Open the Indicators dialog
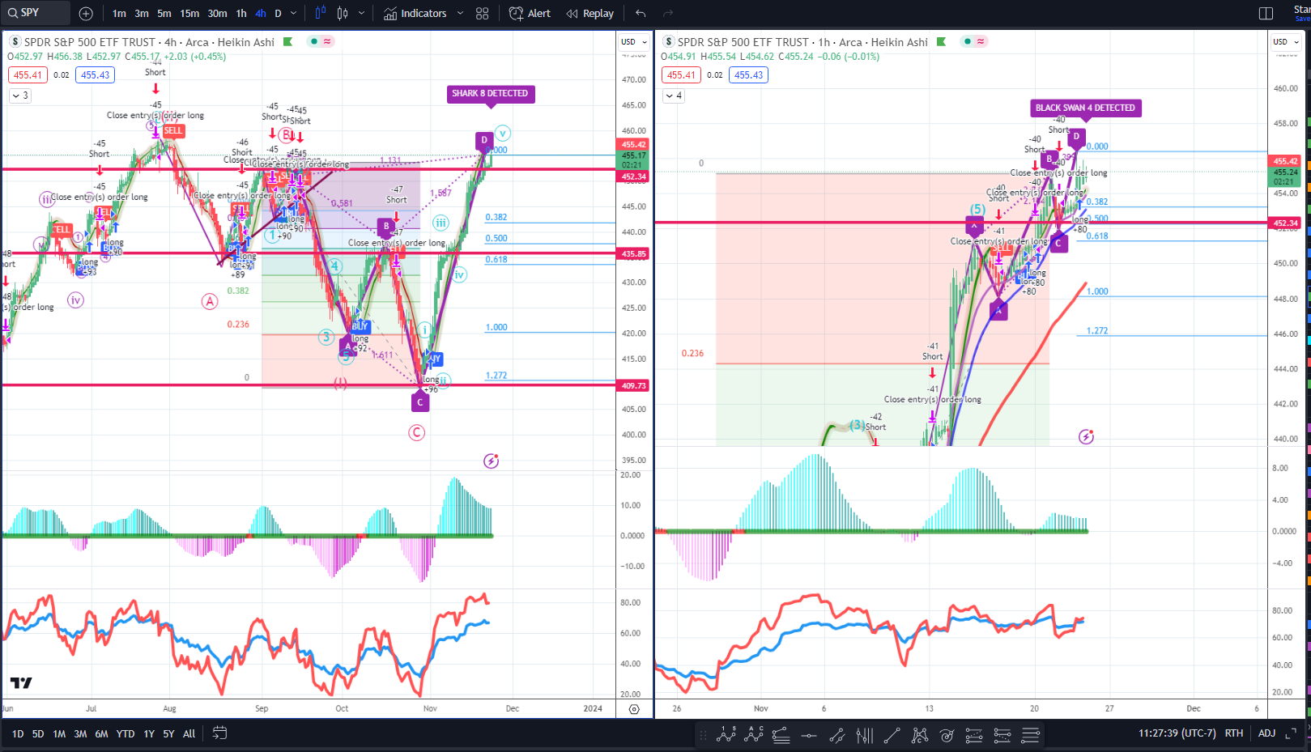The height and width of the screenshot is (752, 1311). click(x=415, y=14)
